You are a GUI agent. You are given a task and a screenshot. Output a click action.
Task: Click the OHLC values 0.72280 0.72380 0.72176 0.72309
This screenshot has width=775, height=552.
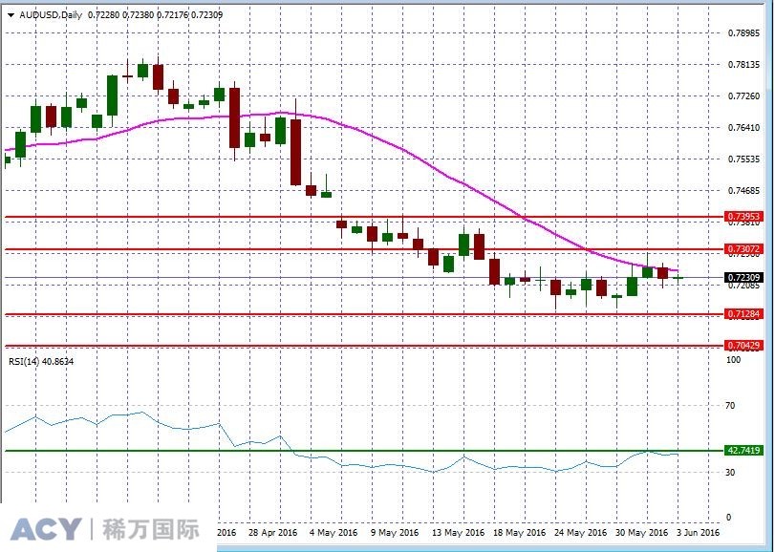tap(155, 15)
